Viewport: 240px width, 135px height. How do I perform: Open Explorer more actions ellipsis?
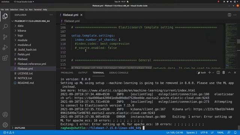point(51,15)
